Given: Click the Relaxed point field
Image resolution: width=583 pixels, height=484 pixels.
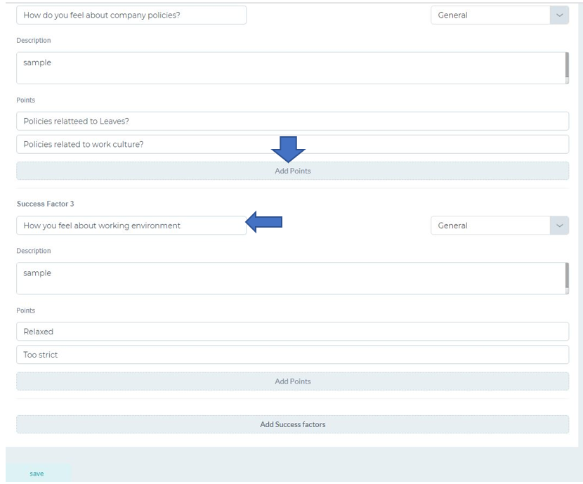Looking at the screenshot, I should (x=293, y=332).
